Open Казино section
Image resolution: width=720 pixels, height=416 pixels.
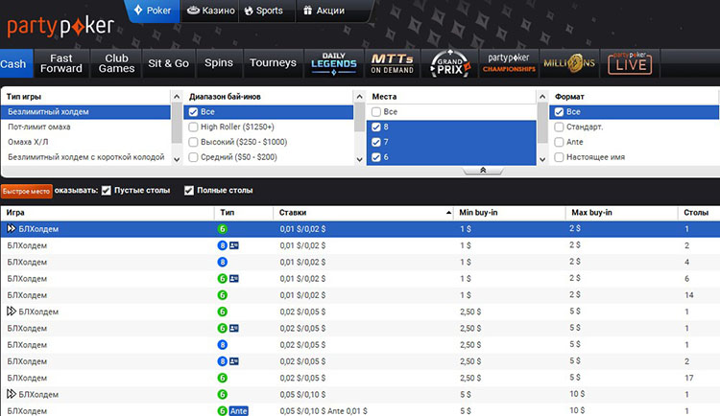point(211,11)
